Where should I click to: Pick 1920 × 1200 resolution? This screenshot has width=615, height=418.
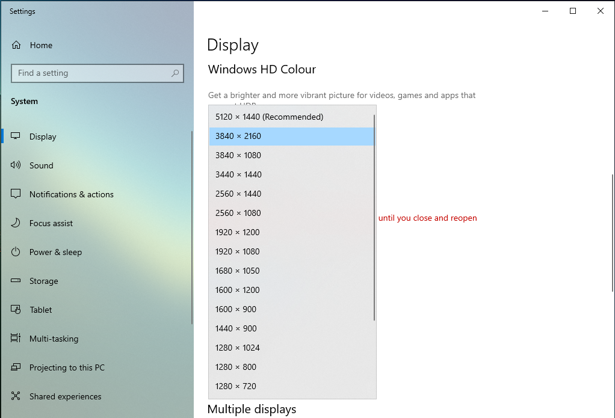[x=292, y=232]
